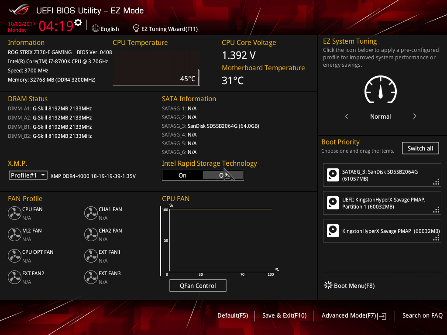This screenshot has height=335, width=447.
Task: Click the Switch all button
Action: [x=420, y=148]
